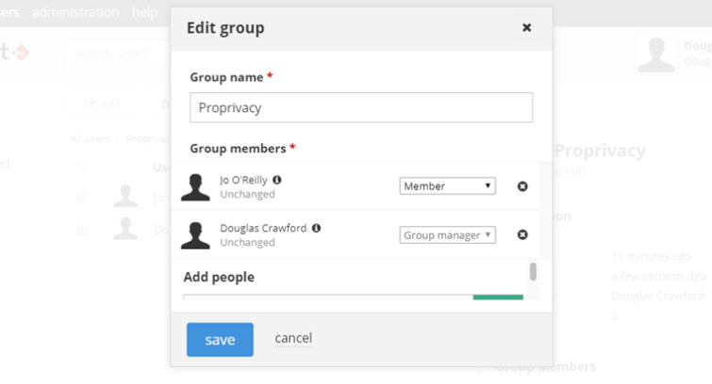Screen dimensions: 712x384
Task: Click the red logo icon at top left
Action: coord(21,53)
